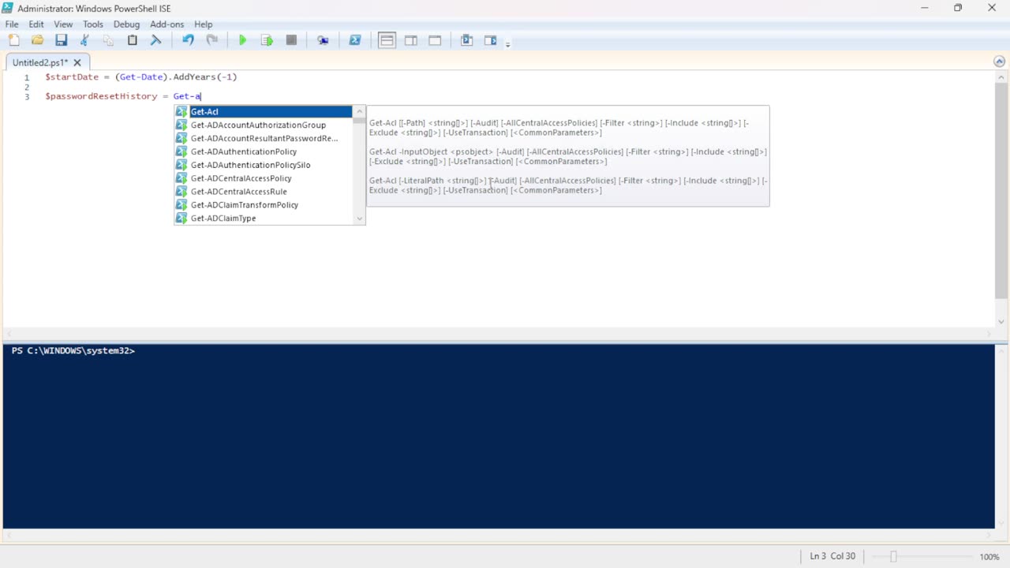The width and height of the screenshot is (1010, 568).
Task: Choose Get-ADCentralAccessPolicy suggestion
Action: (264, 178)
